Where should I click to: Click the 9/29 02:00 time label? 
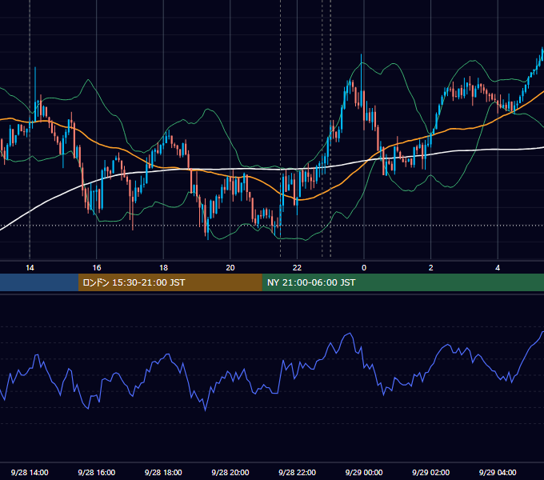(x=430, y=472)
